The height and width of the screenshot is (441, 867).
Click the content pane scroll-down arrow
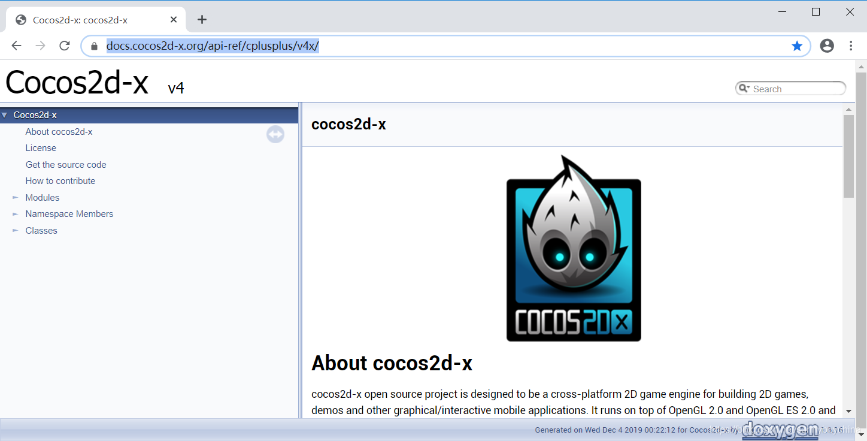[x=848, y=411]
